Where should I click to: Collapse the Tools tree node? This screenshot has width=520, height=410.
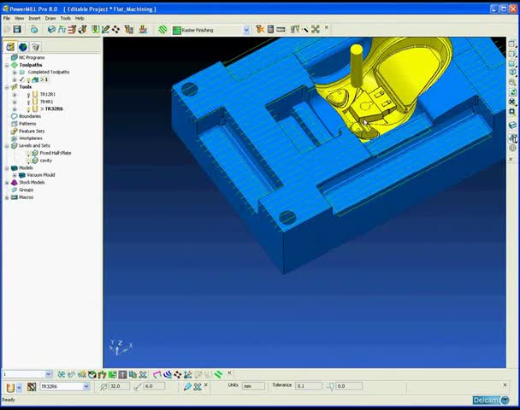[x=7, y=87]
